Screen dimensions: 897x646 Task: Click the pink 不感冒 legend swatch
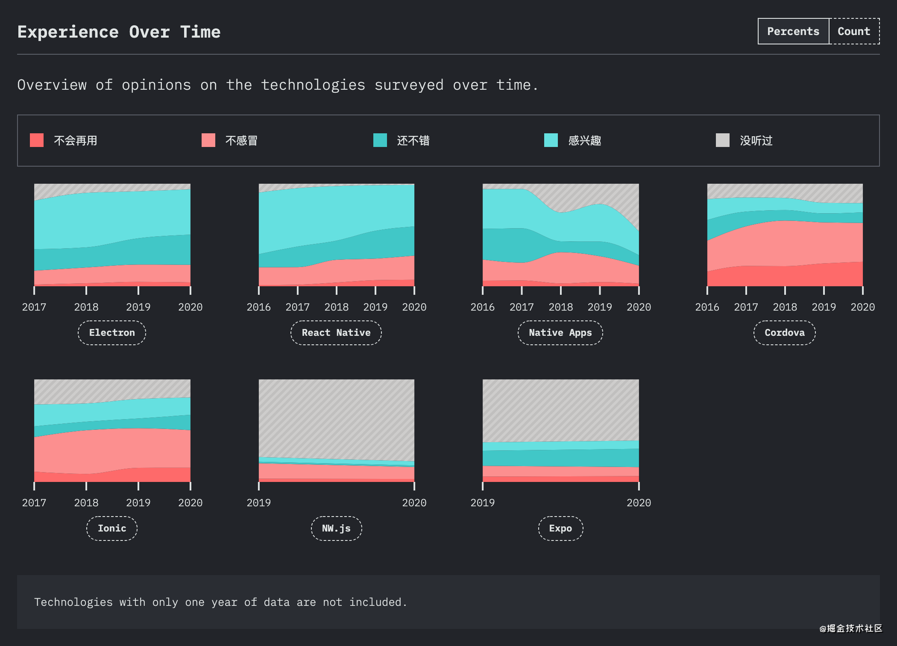(x=208, y=140)
